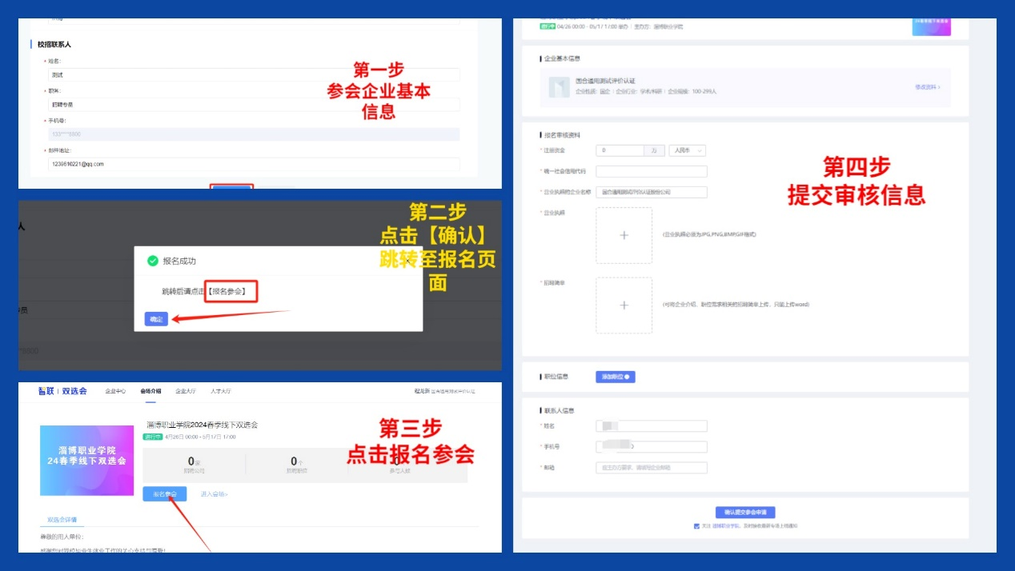This screenshot has height=571, width=1015.
Task: Click the 淄博职业学院 24春季线下双选会 banner thumbnail
Action: coord(86,461)
